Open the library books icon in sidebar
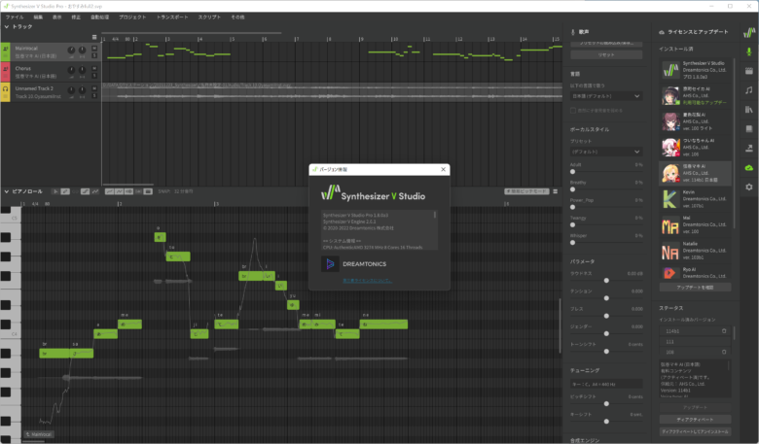 [749, 110]
